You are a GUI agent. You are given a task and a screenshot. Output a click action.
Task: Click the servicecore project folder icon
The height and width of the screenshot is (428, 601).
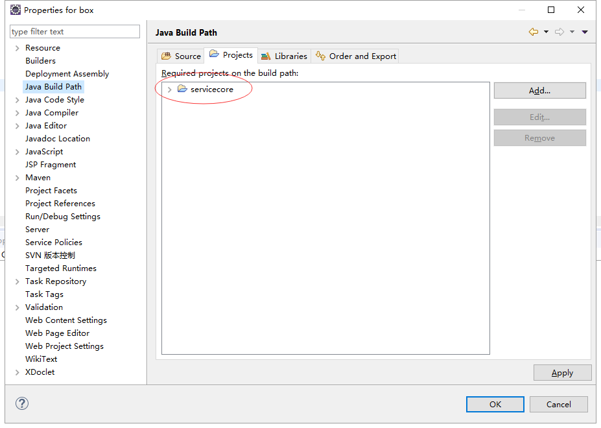pos(182,89)
